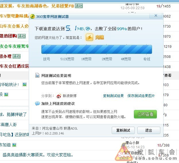Click the green 立即查看 button
179x163 pixels.
145,114
